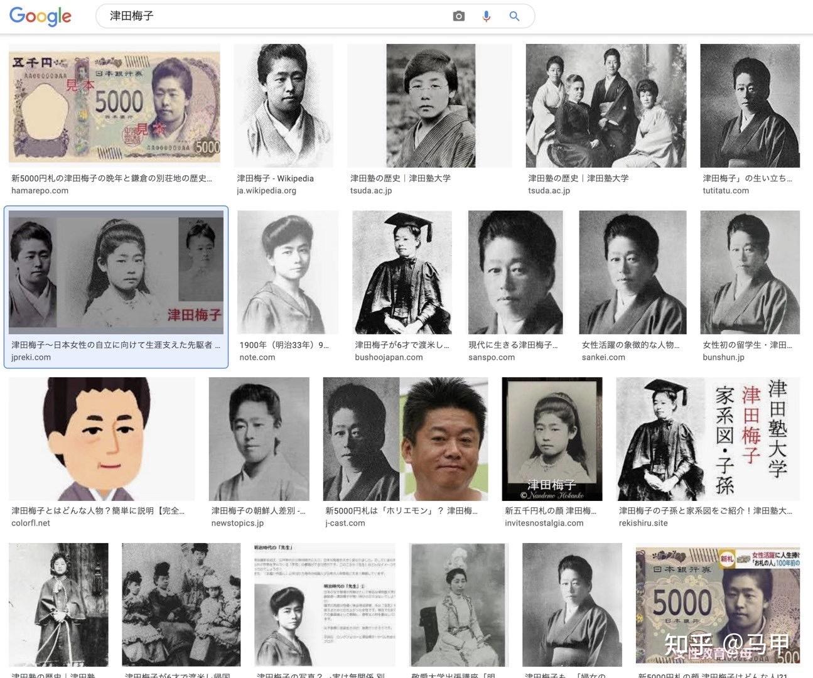Click caption 津田梅子の子孫と家系図をご紹介

[x=706, y=511]
